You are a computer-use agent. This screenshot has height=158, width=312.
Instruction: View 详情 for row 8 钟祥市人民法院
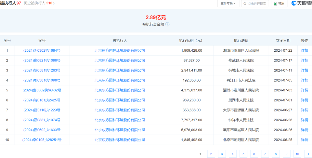305,120
